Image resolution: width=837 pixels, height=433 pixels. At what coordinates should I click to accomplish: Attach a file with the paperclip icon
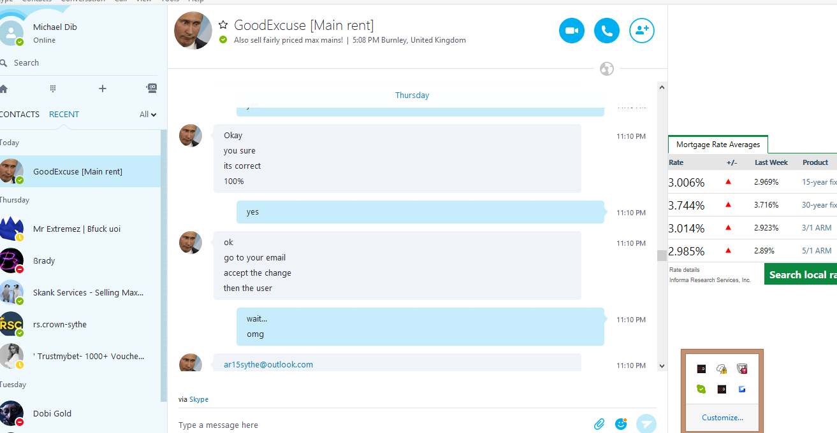(599, 424)
